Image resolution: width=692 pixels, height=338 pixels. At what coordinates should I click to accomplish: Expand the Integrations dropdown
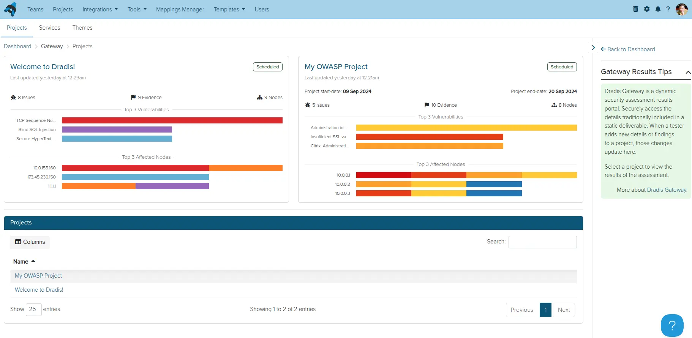point(100,9)
